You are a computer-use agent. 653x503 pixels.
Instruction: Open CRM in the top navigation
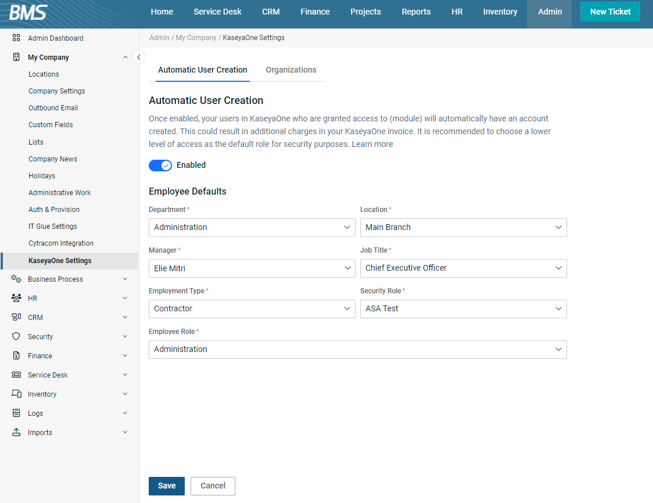tap(271, 12)
